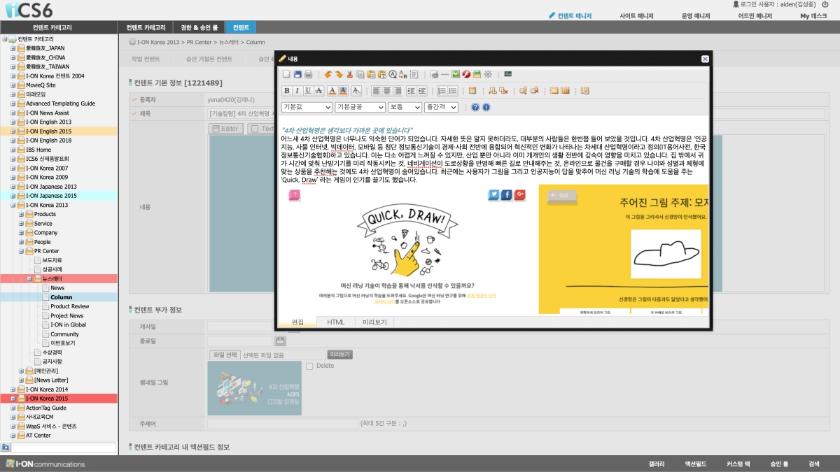Insert a horizontal line in the editor
The height and width of the screenshot is (472, 840).
tap(445, 74)
